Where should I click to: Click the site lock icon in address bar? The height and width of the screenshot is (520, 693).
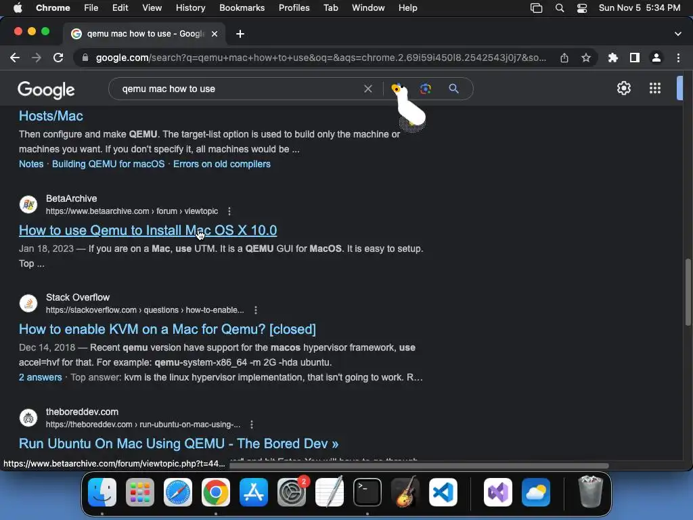click(85, 58)
